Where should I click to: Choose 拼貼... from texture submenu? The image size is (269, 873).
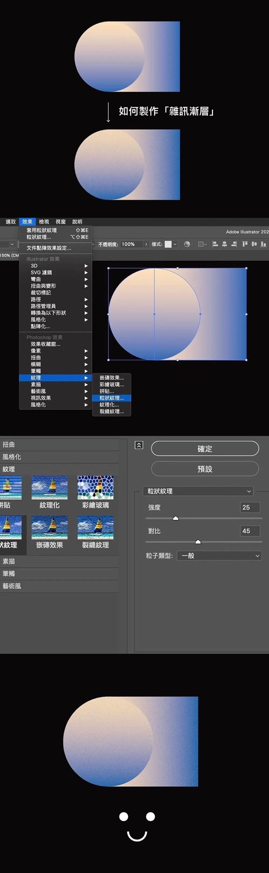(112, 391)
